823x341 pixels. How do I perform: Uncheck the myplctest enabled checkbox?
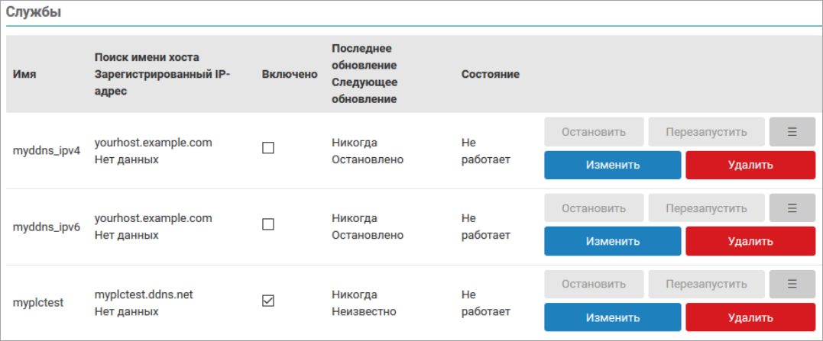(268, 301)
